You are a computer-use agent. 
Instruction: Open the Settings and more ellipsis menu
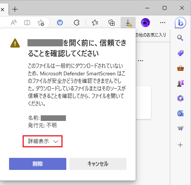[x=163, y=23]
